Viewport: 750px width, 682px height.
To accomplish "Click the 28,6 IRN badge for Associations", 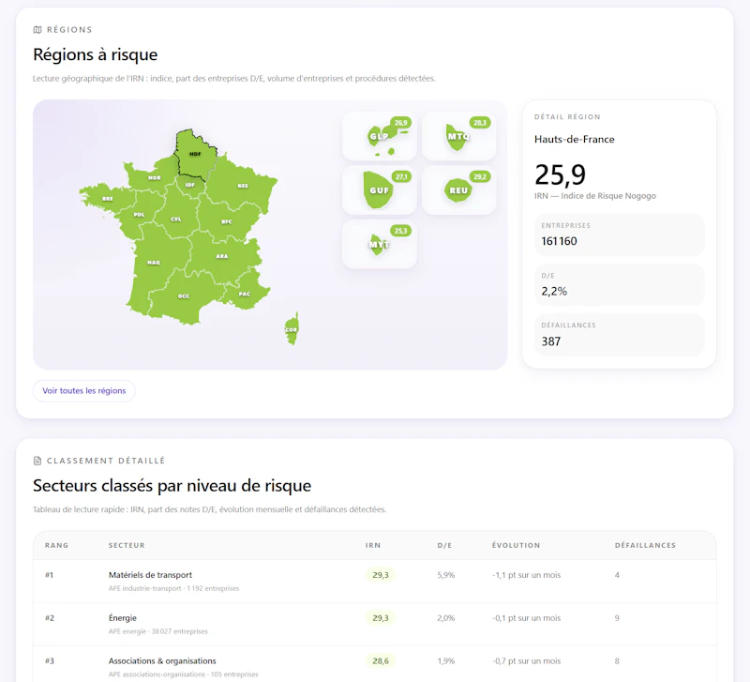I will 381,661.
